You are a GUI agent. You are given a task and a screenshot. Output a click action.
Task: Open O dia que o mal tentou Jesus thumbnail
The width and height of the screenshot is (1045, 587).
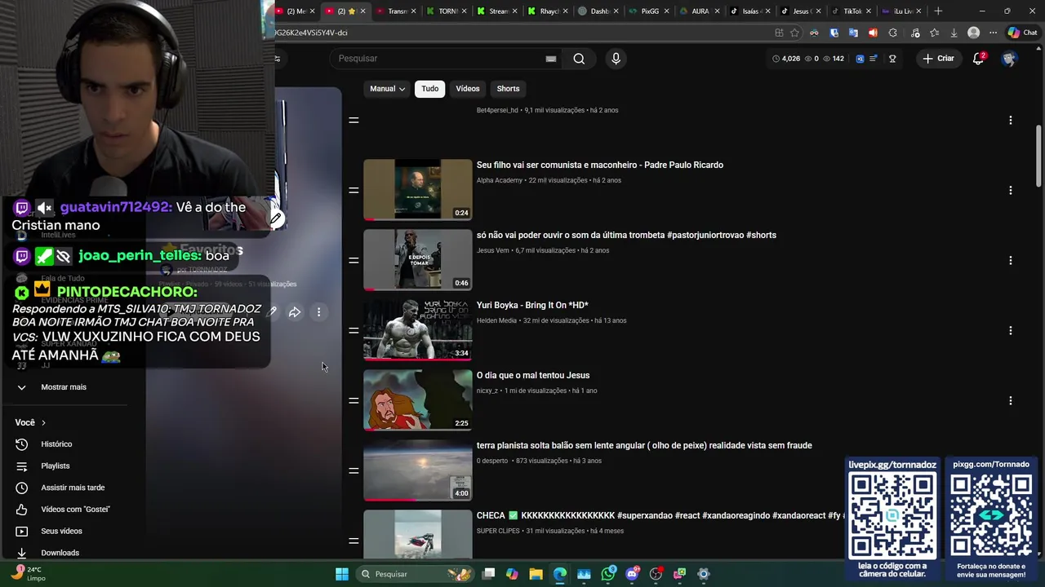pyautogui.click(x=418, y=400)
